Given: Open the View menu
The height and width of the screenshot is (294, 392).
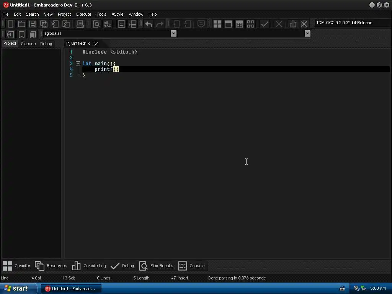Looking at the screenshot, I should click(48, 14).
